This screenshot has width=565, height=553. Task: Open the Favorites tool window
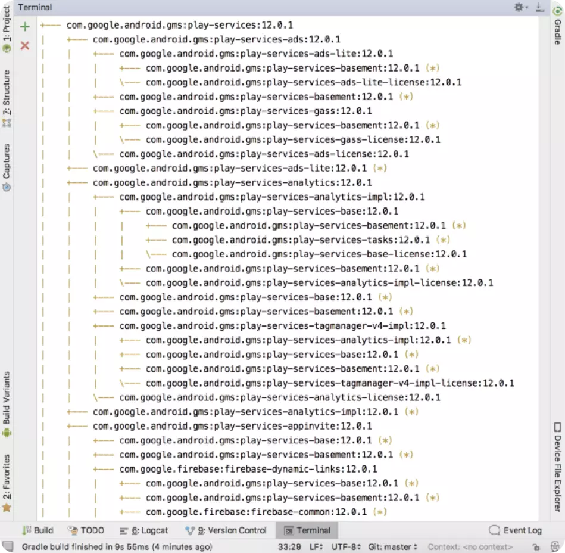coord(7,483)
